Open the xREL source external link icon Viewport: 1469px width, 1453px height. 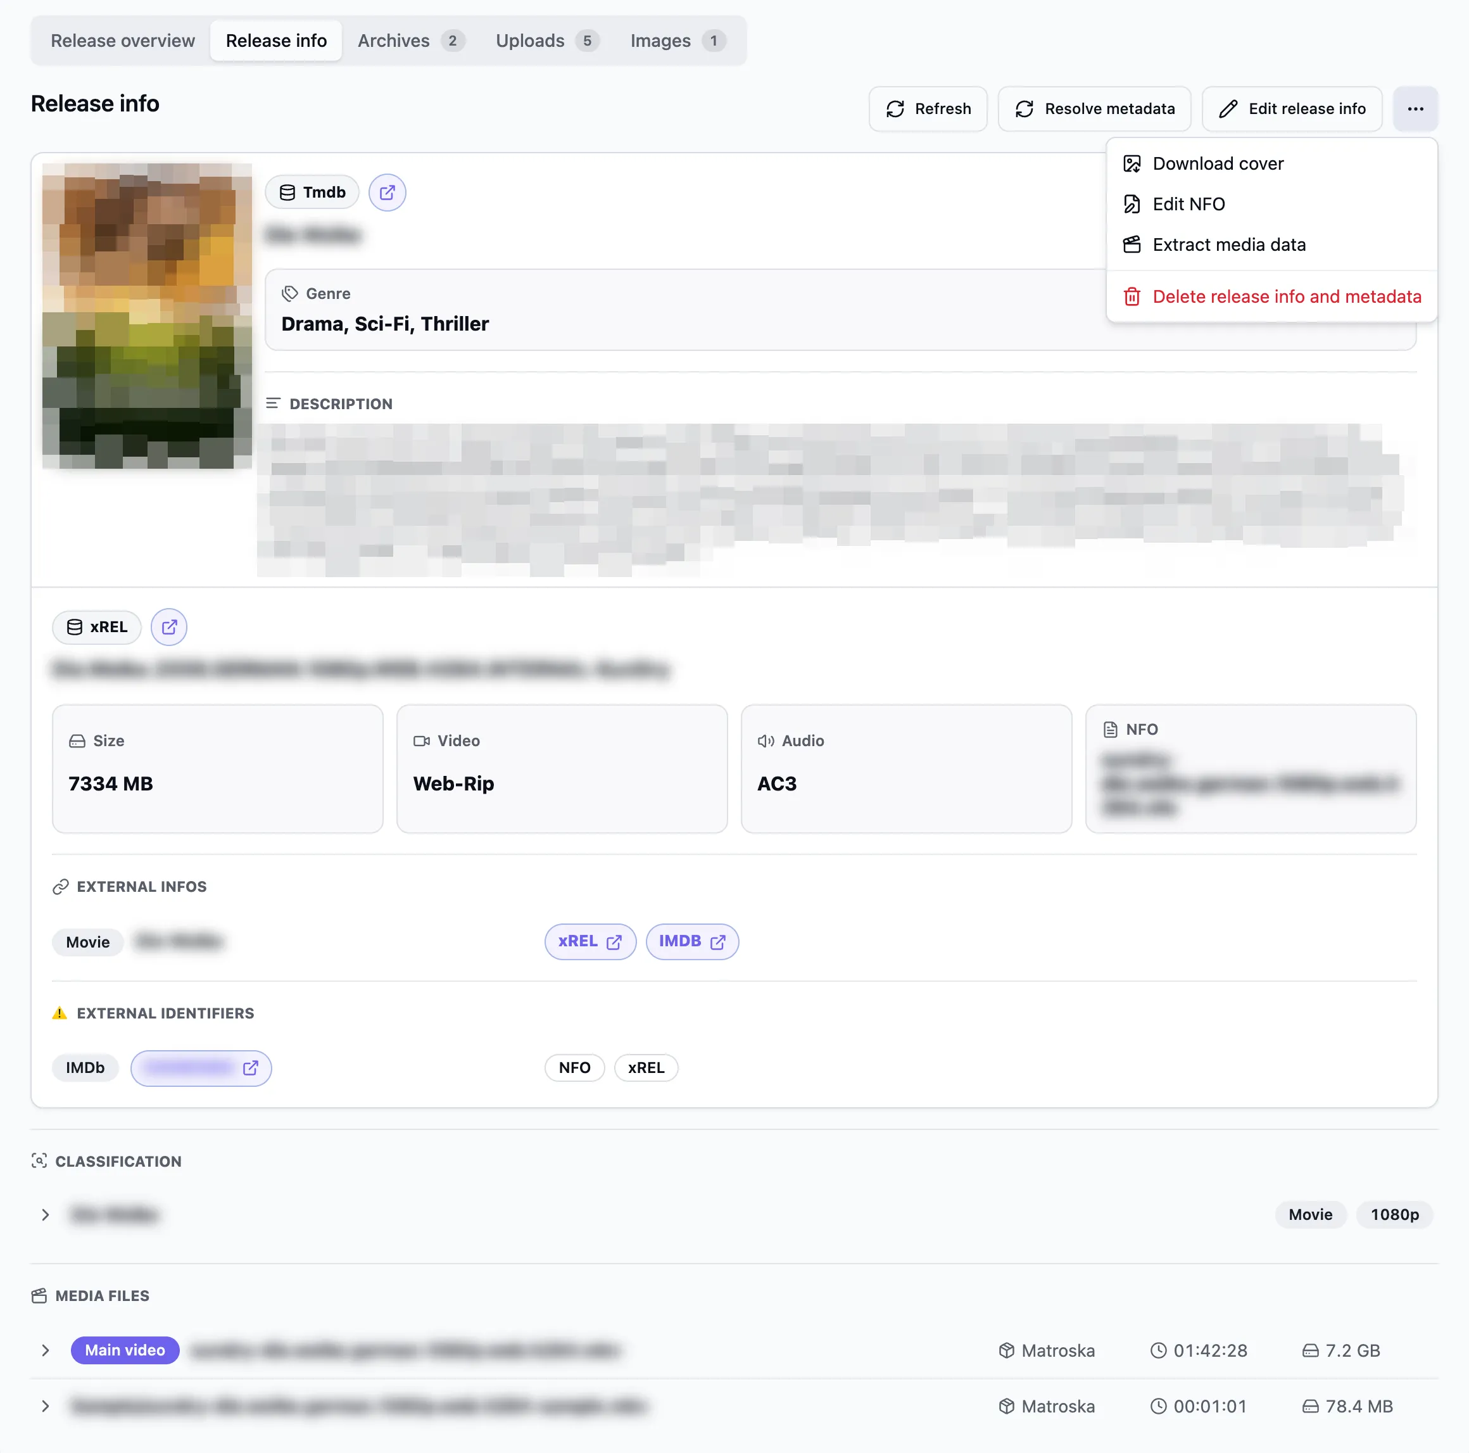click(x=169, y=627)
